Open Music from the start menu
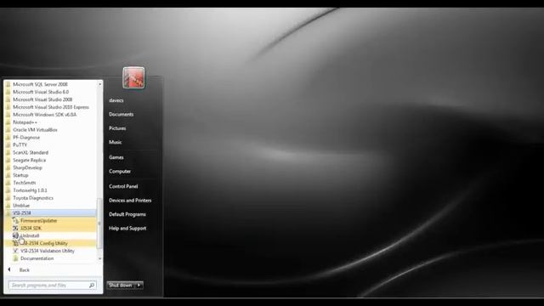Image resolution: width=544 pixels, height=306 pixels. pyautogui.click(x=116, y=142)
